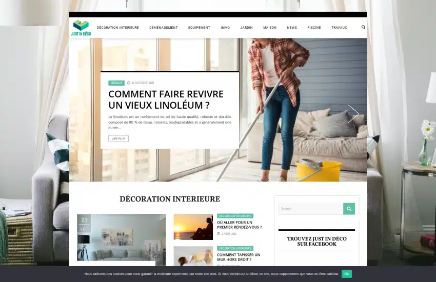Navigate to the Piscine category
The height and width of the screenshot is (282, 436).
coord(314,28)
